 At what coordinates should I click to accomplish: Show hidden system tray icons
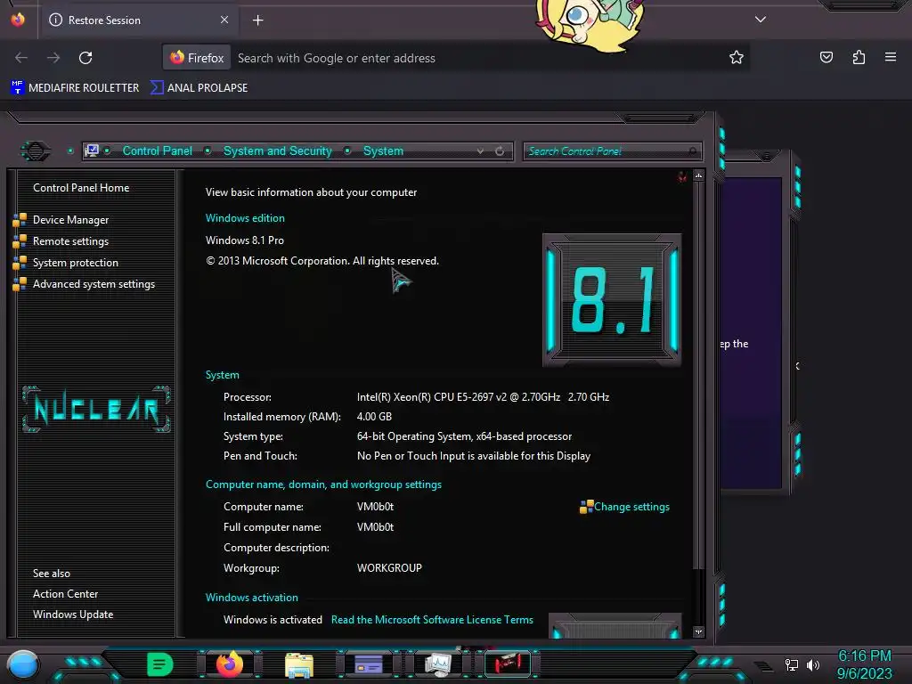pyautogui.click(x=763, y=666)
